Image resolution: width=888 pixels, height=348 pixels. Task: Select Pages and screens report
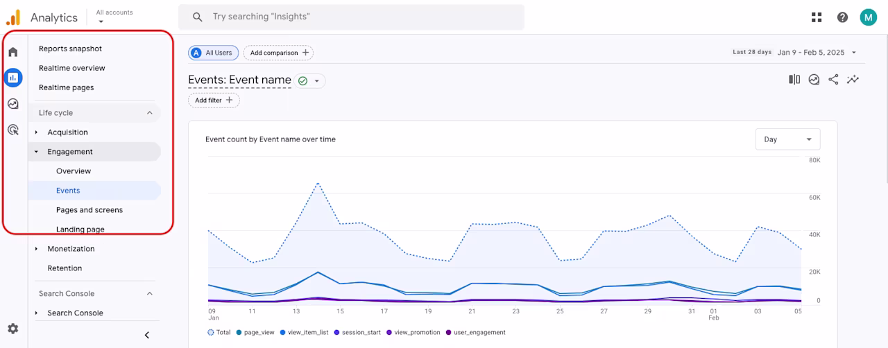89,210
